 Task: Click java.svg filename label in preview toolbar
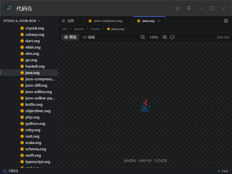click(x=223, y=37)
